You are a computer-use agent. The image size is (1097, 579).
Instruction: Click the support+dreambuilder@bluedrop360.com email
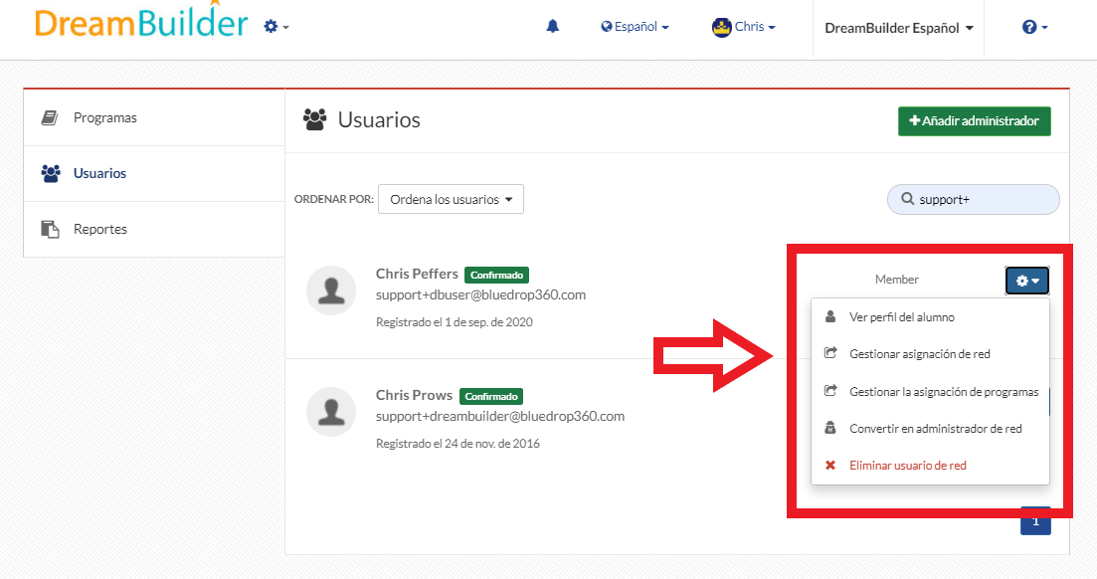tap(500, 416)
